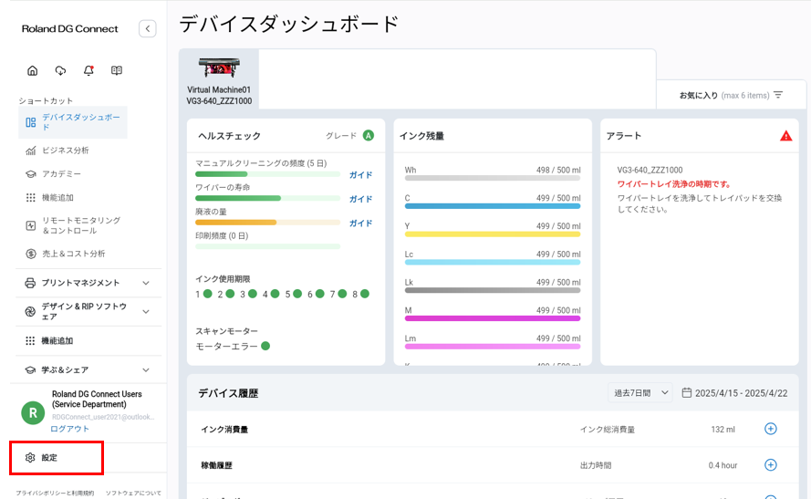Open ソフトウェアについて link
Screen dimensions: 811x499
pos(133,494)
